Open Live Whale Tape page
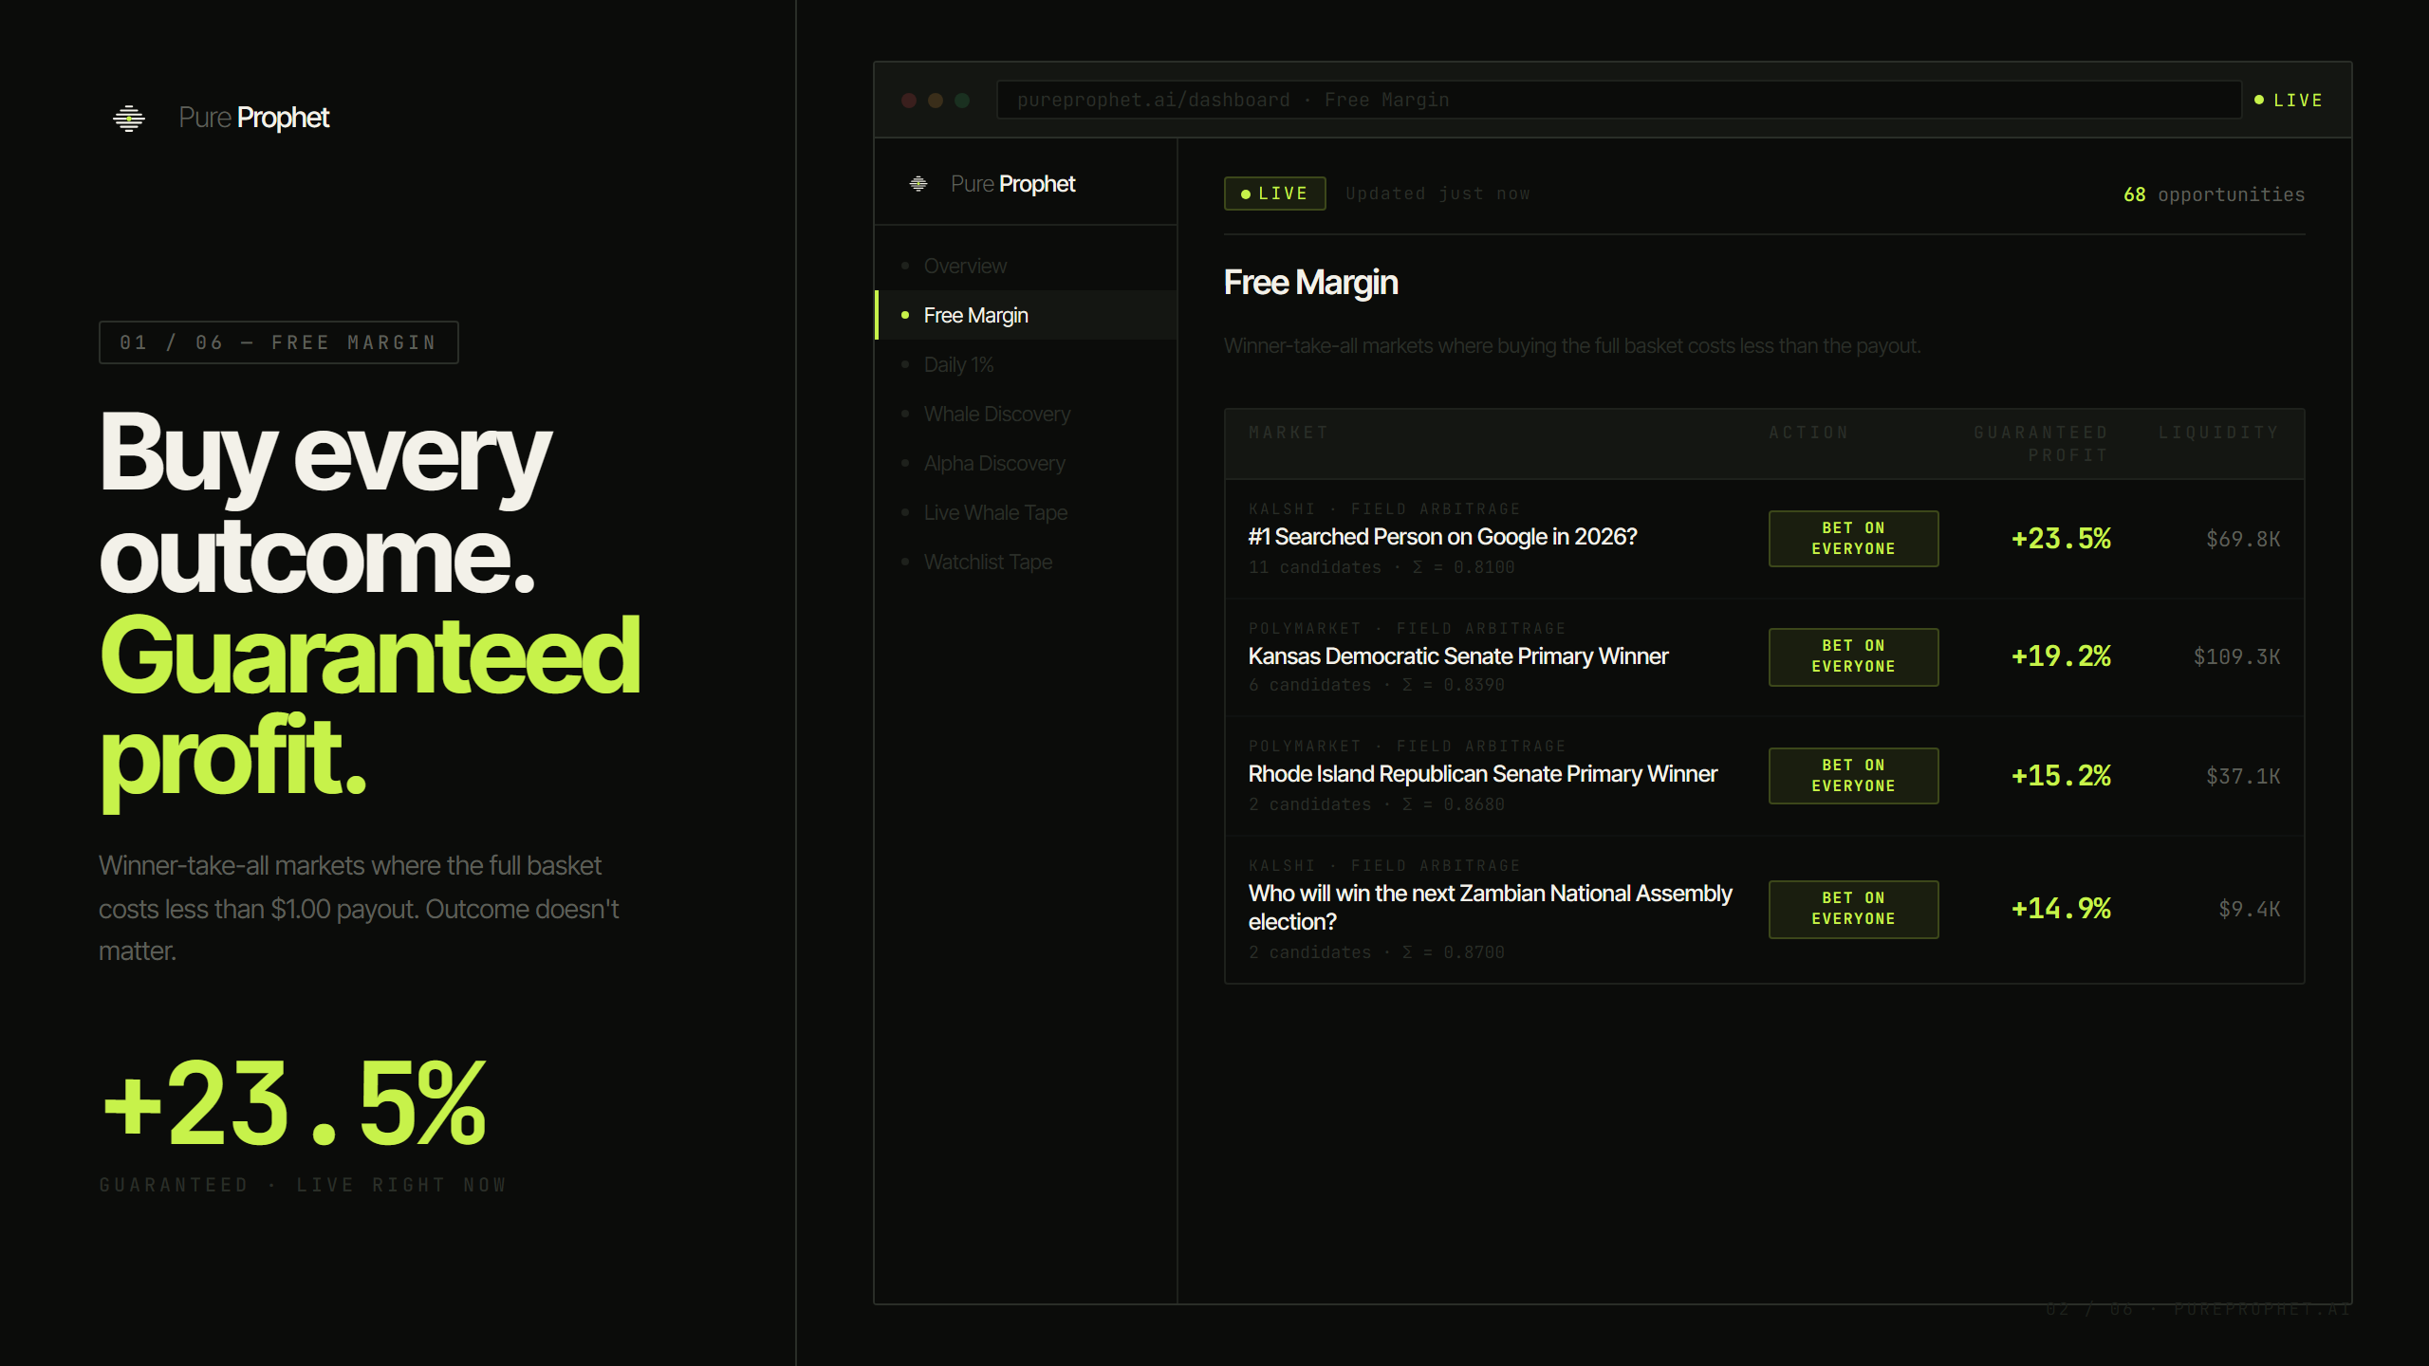2429x1366 pixels. (995, 513)
